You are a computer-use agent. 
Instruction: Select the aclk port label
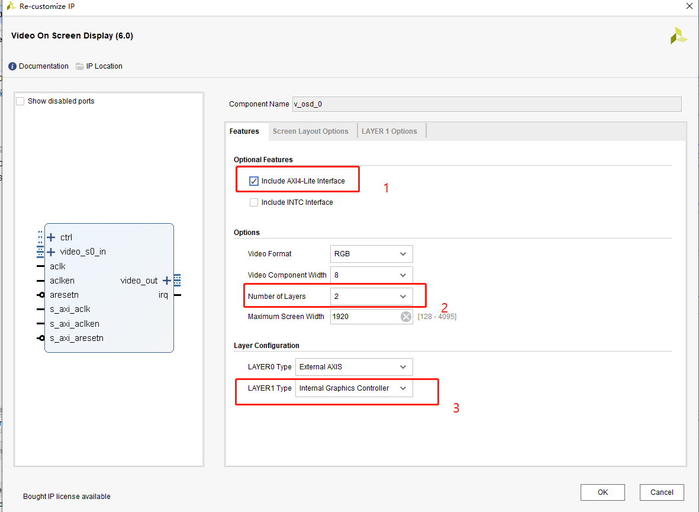(57, 266)
